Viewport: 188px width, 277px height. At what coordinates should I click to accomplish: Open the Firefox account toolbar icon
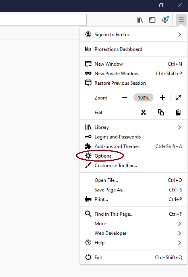(x=165, y=20)
